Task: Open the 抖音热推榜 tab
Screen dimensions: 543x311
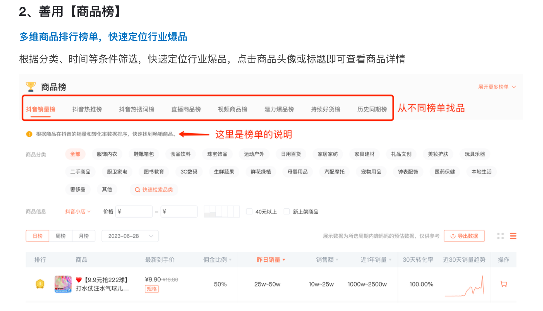Action: point(87,109)
